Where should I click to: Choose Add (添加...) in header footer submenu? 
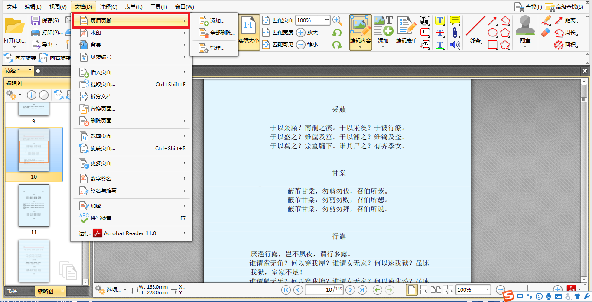click(214, 20)
